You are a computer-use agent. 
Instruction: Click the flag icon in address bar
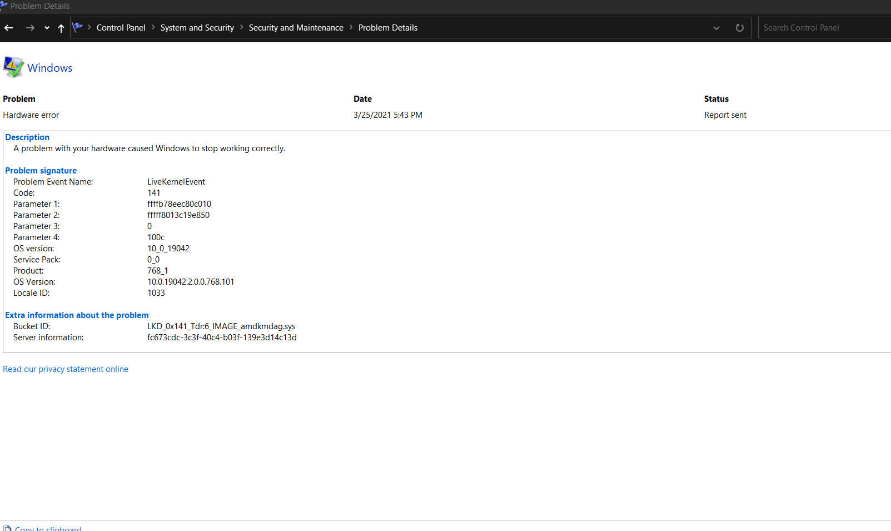click(78, 27)
